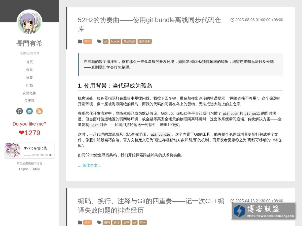Open 分类 in sidebar menu
Viewport: 302px width, 226px height.
click(29, 70)
